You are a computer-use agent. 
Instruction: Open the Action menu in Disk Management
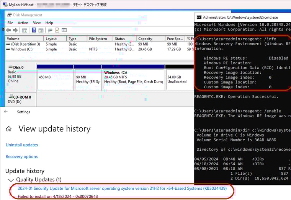[x=23, y=23]
